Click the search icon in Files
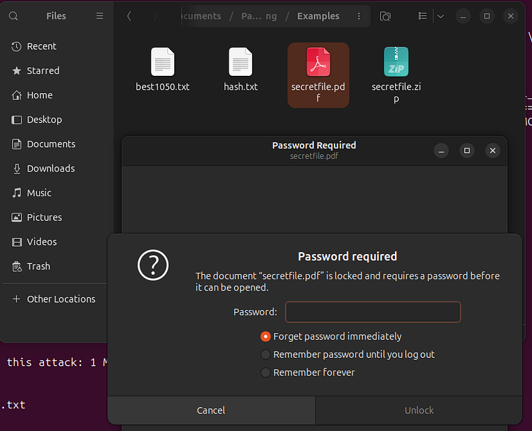 [13, 16]
